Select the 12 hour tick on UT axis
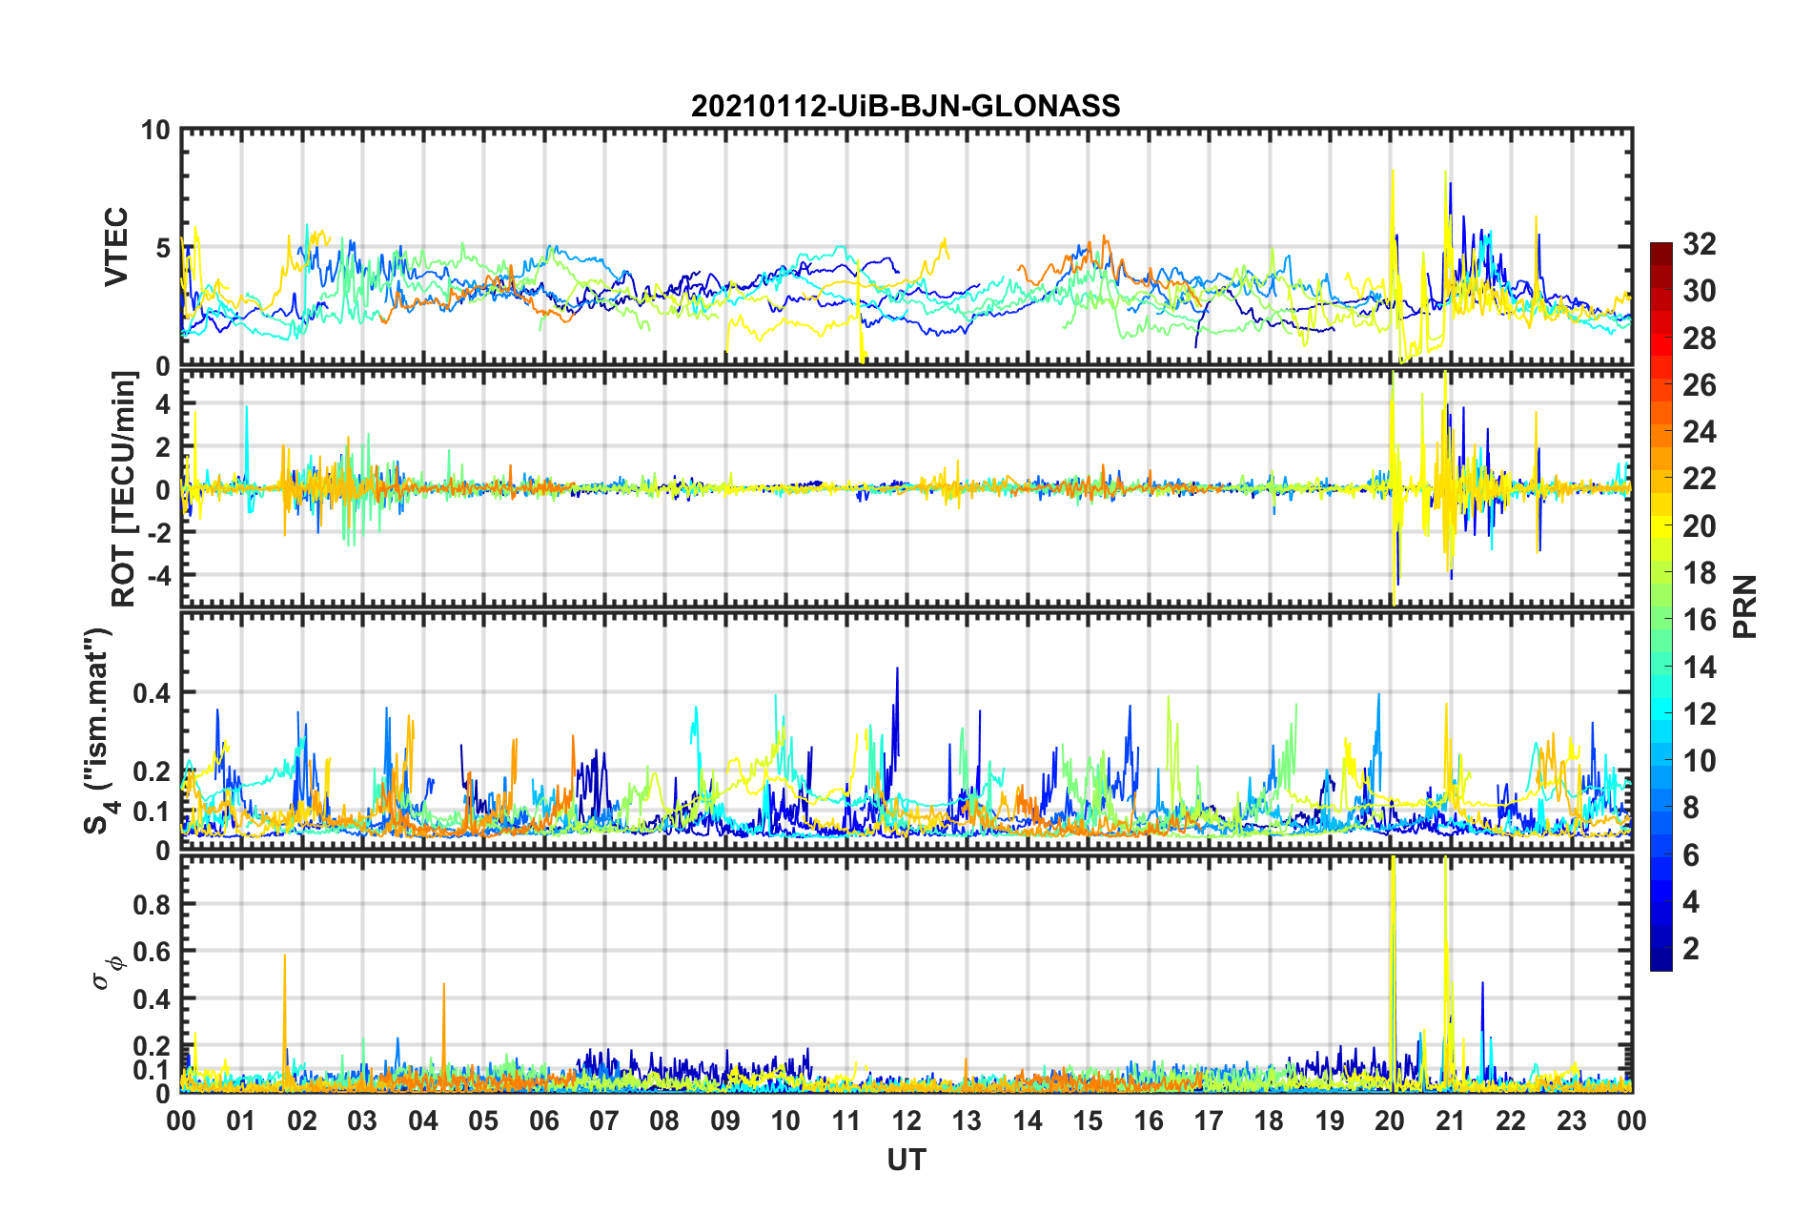The height and width of the screenshot is (1213, 1813). (x=906, y=1120)
